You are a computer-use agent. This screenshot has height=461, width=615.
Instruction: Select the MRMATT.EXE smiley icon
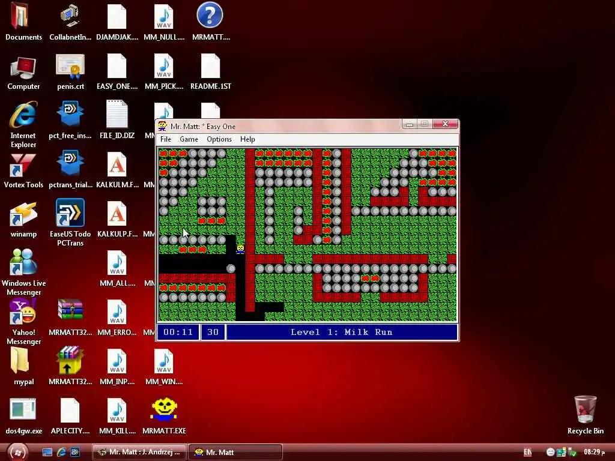click(x=164, y=417)
